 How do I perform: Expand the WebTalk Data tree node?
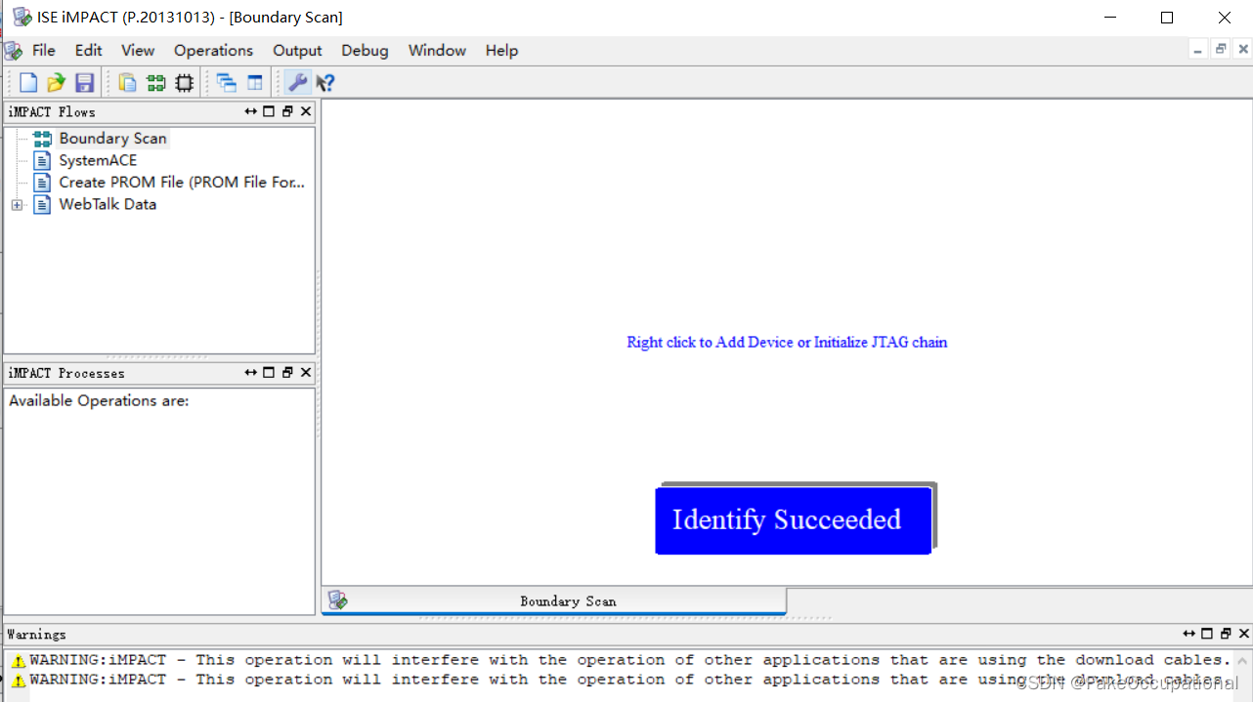pos(17,205)
